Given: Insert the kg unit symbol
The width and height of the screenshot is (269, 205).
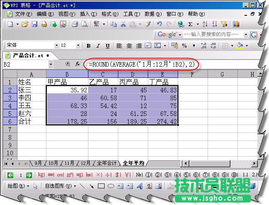Looking at the screenshot, I should (42, 175).
